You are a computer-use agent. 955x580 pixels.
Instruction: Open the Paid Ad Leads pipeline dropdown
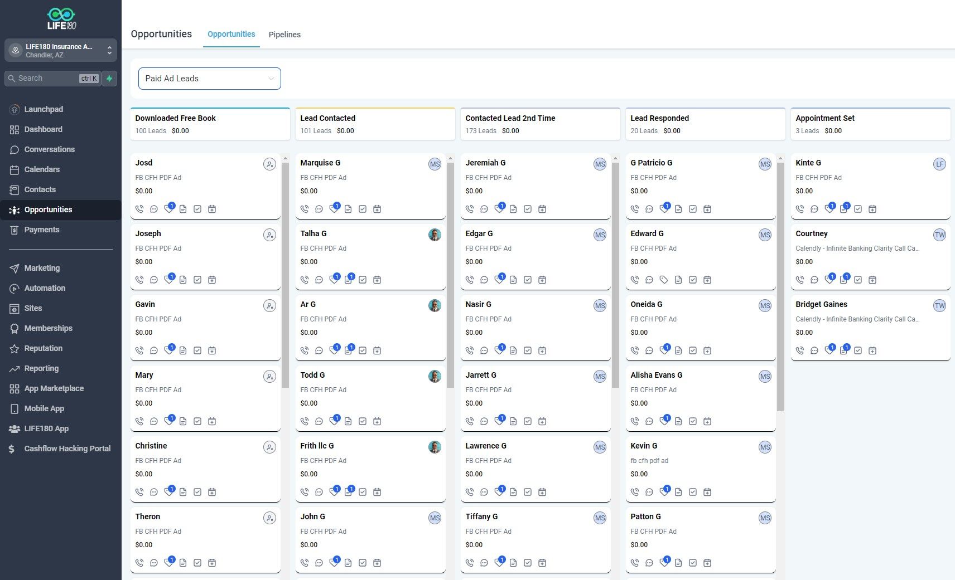pos(210,79)
